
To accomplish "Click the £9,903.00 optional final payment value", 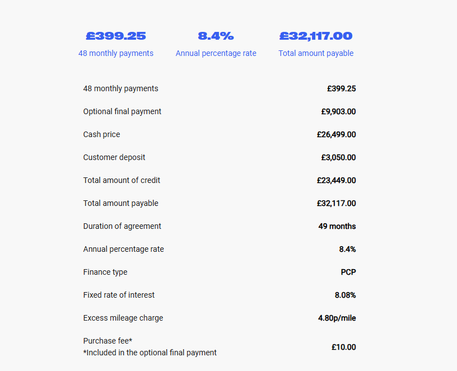I will pyautogui.click(x=338, y=111).
